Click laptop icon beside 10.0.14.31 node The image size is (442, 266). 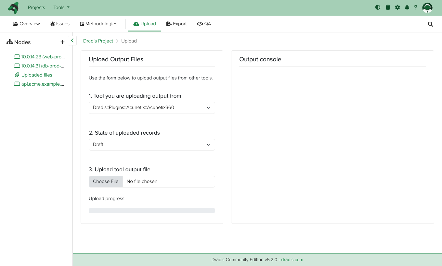(17, 66)
